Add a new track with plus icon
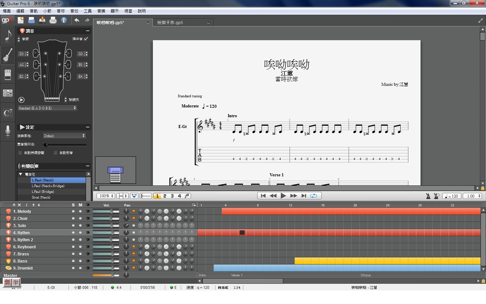Image resolution: width=486 pixels, height=304 pixels. (14, 205)
